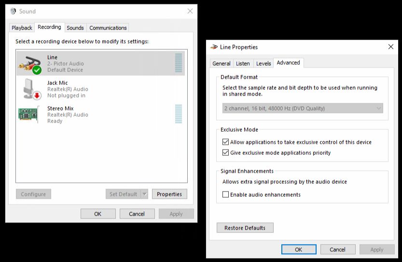The image size is (402, 262).
Task: Click the Stereo Mix sound card icon
Action: pos(30,115)
